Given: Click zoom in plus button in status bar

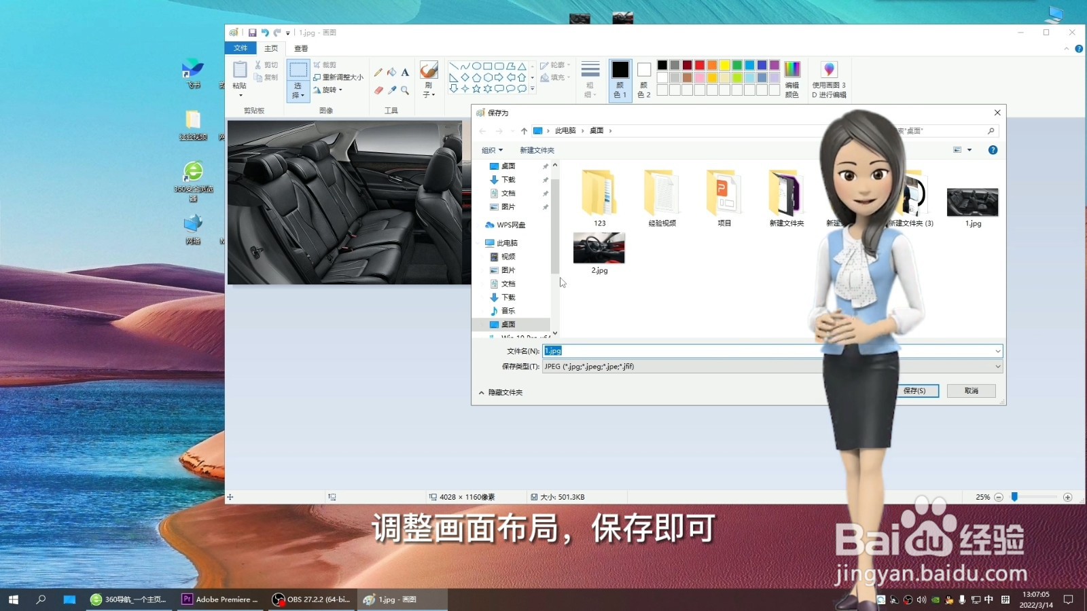Looking at the screenshot, I should pyautogui.click(x=1067, y=498).
